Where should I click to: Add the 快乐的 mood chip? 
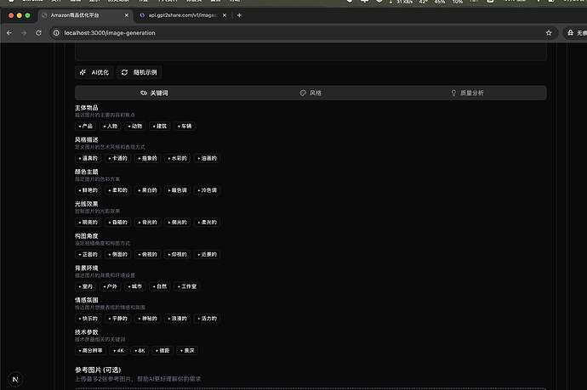click(88, 319)
